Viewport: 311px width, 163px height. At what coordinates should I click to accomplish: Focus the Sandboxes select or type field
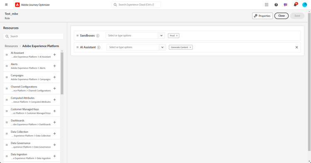pos(132,36)
